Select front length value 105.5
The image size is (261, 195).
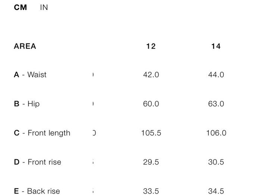(x=151, y=133)
